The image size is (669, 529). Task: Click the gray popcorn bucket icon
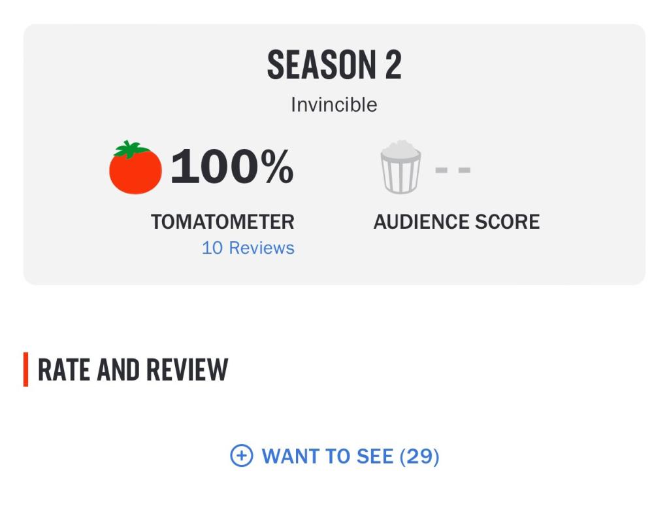pos(400,167)
